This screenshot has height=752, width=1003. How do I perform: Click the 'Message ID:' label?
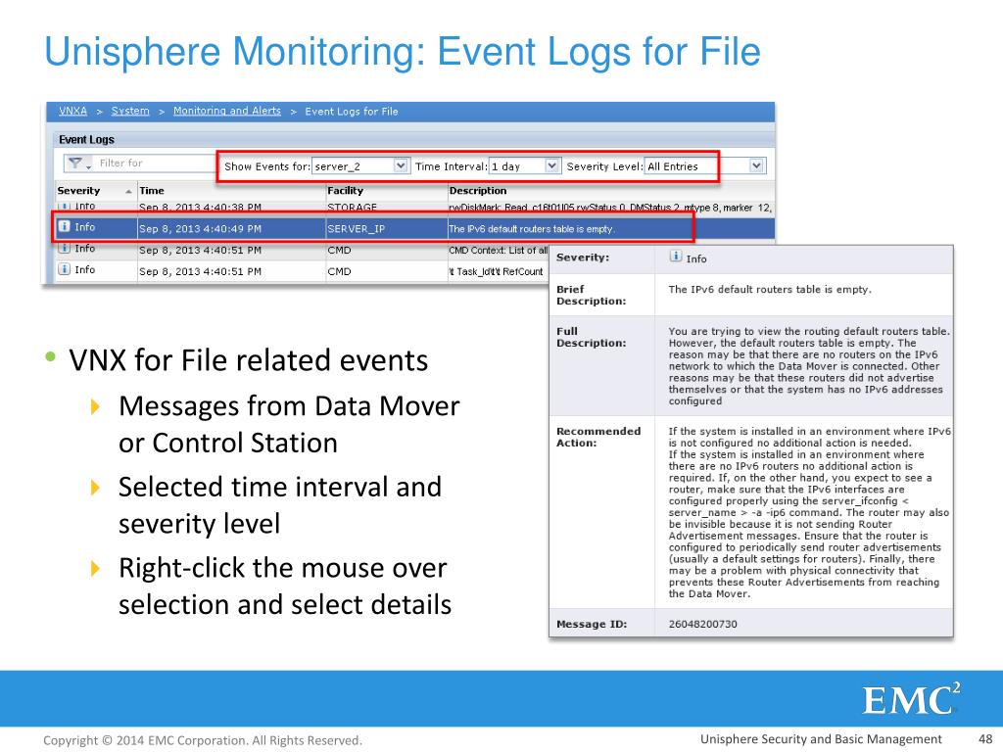pos(592,624)
